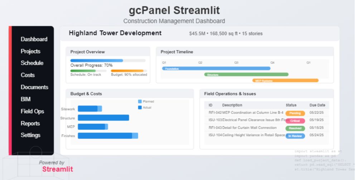Click the Q3 timeline label
The height and width of the screenshot is (180, 358).
(236, 62)
